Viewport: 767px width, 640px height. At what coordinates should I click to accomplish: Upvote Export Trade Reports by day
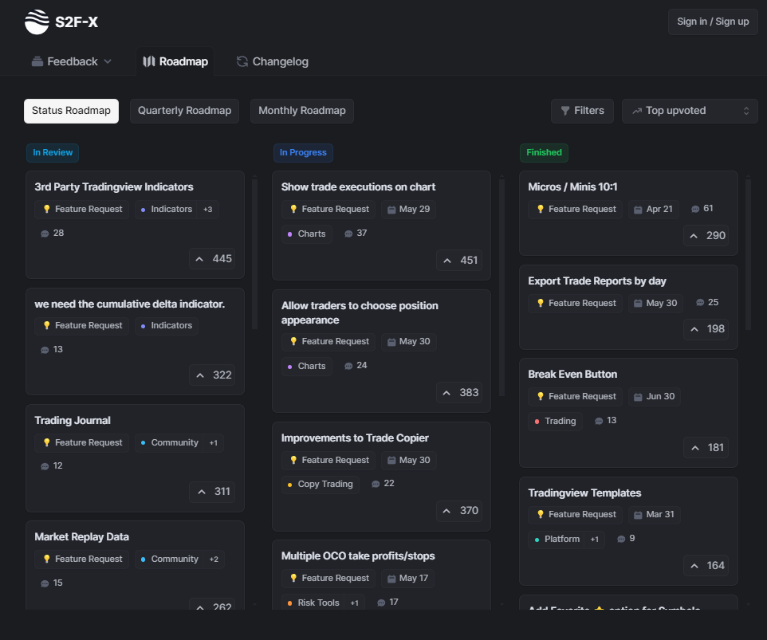click(706, 329)
